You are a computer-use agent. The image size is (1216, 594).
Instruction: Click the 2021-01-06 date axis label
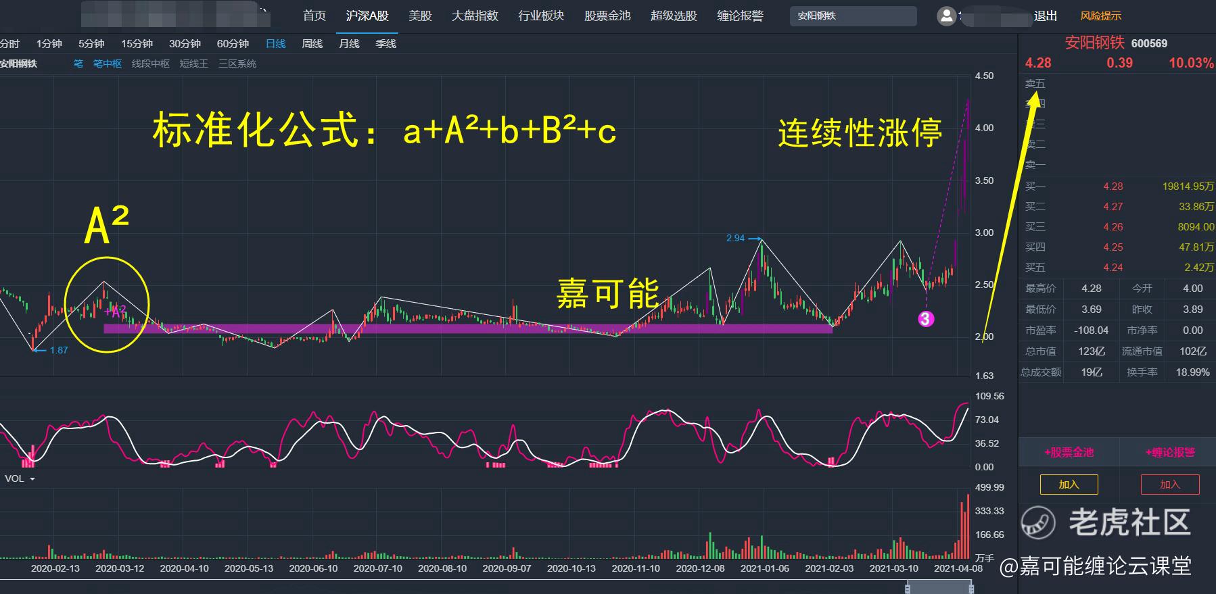click(765, 568)
